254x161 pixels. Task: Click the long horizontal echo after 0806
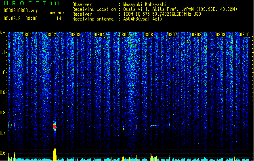click(x=154, y=126)
